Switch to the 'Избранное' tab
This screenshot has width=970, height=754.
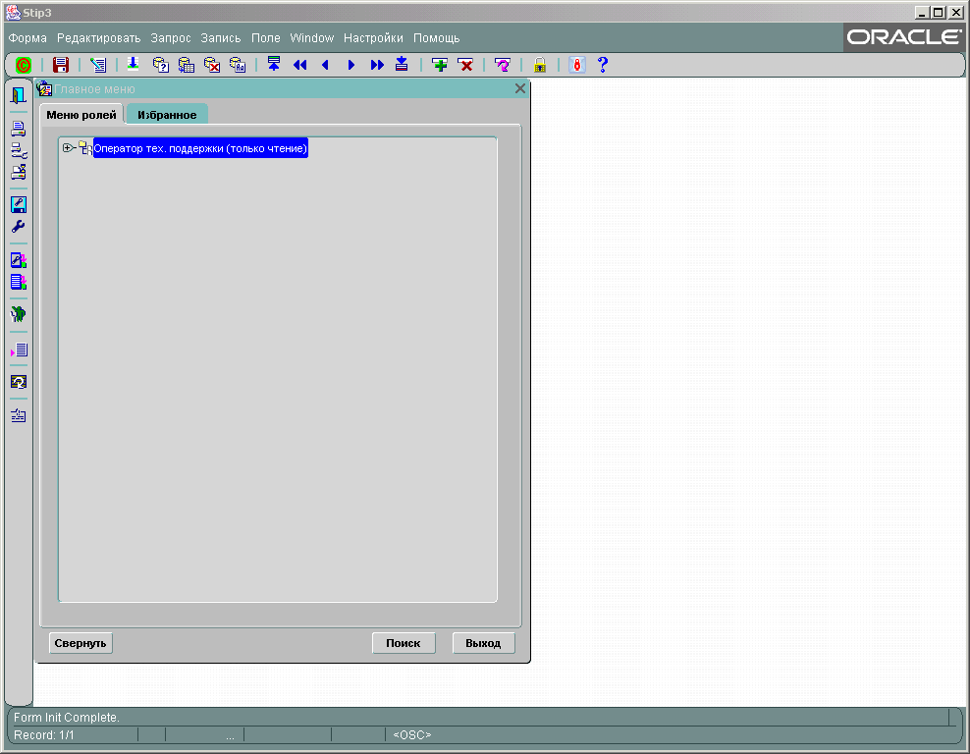coord(167,115)
